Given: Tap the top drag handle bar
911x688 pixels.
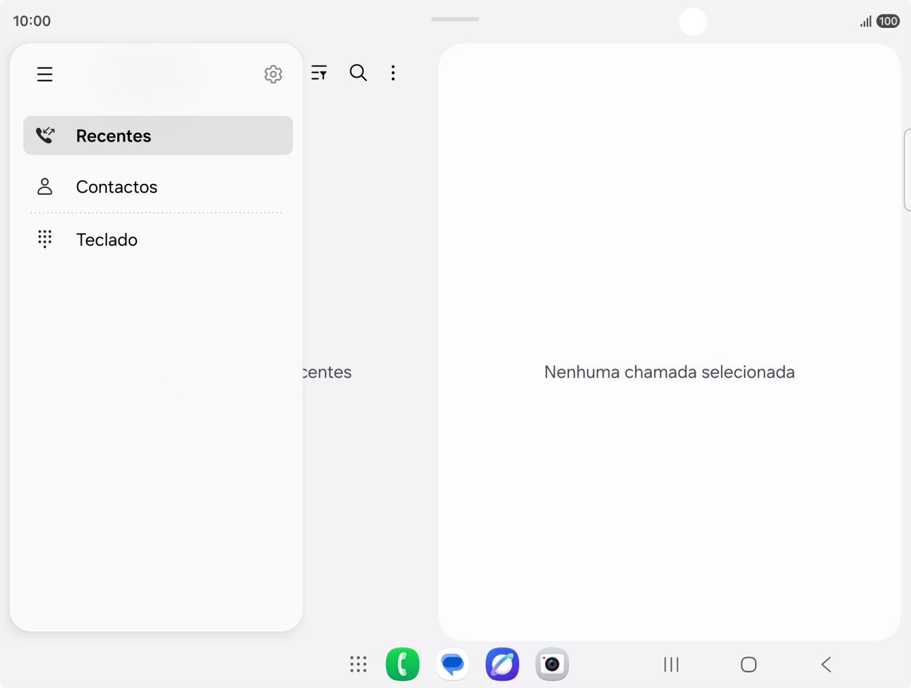Looking at the screenshot, I should pyautogui.click(x=455, y=19).
